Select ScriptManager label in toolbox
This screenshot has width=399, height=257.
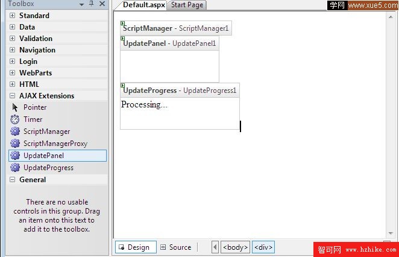pos(46,132)
